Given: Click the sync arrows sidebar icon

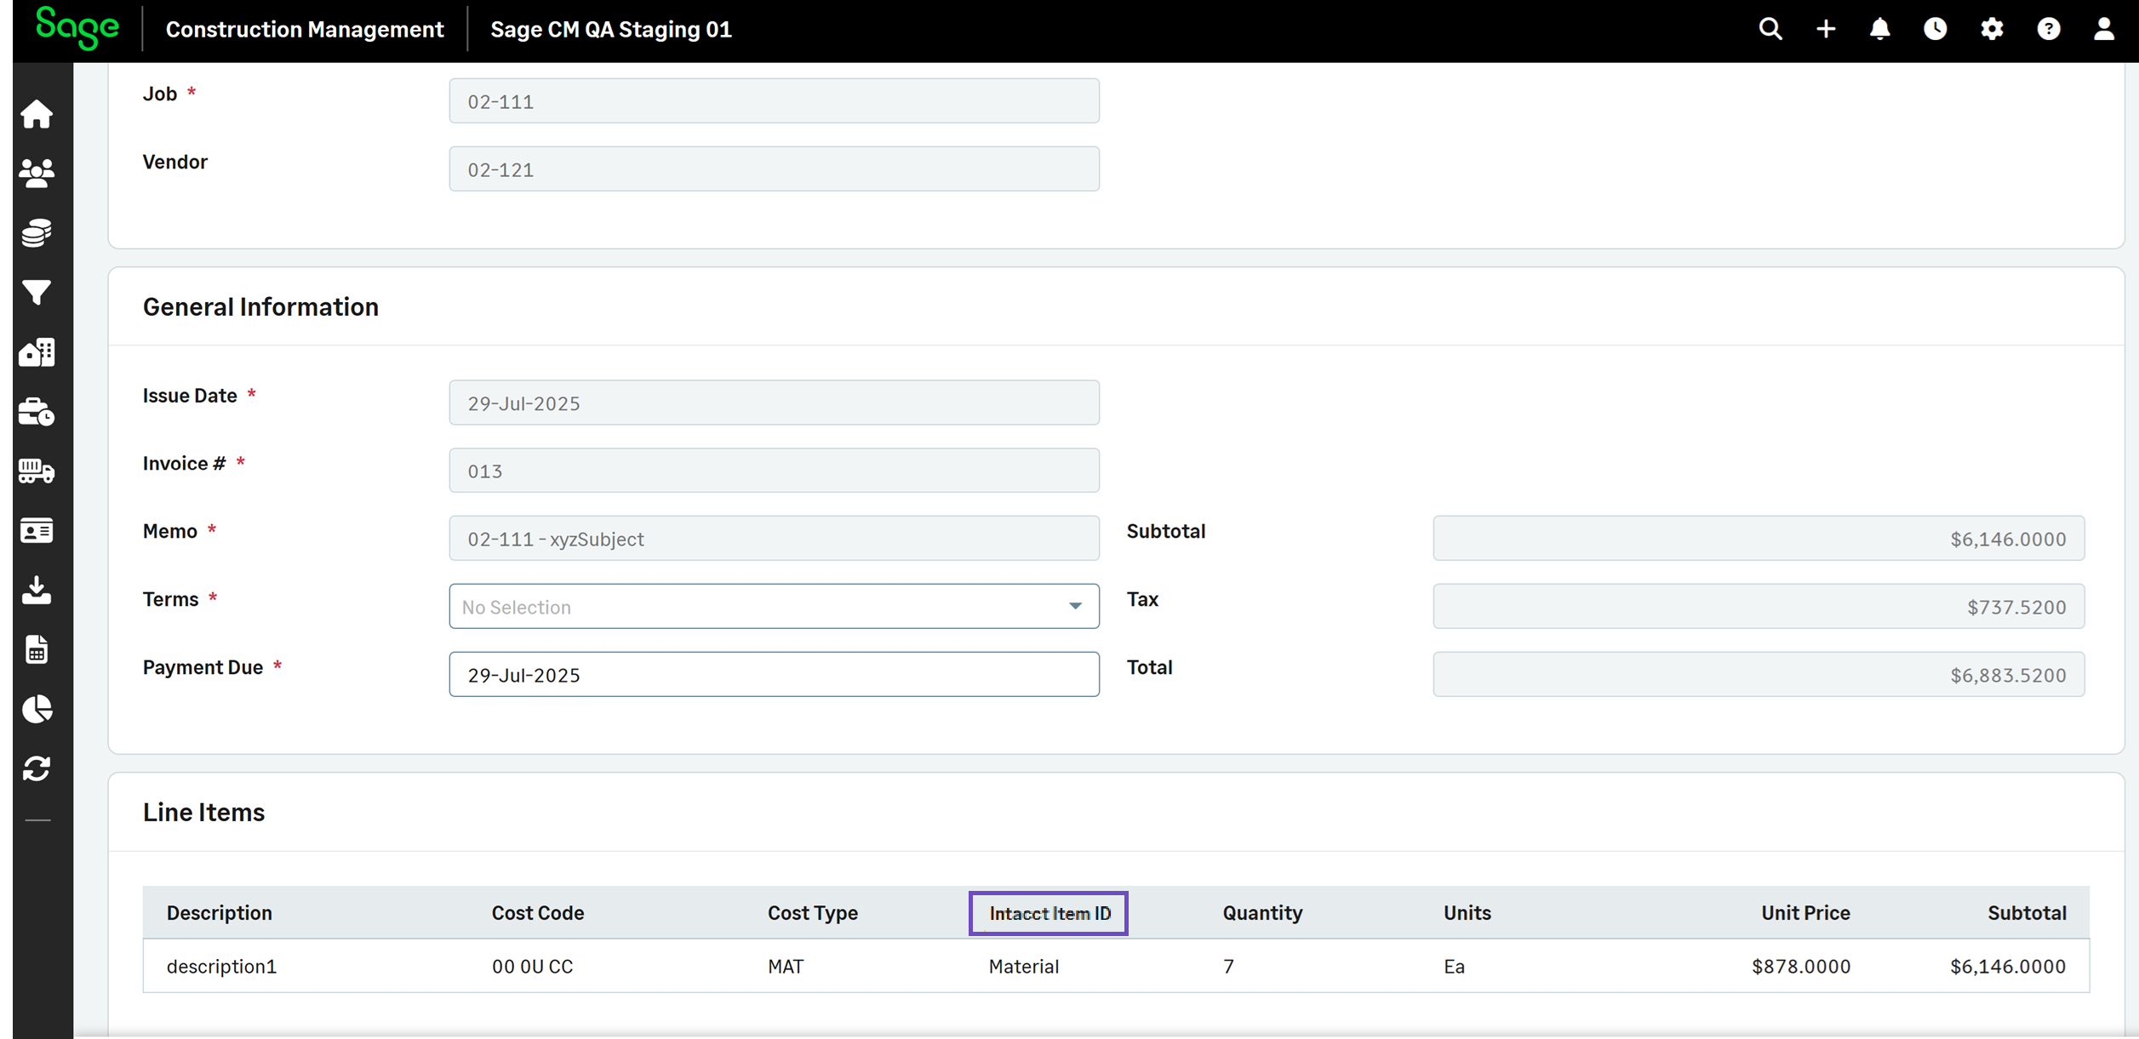Looking at the screenshot, I should click(37, 768).
